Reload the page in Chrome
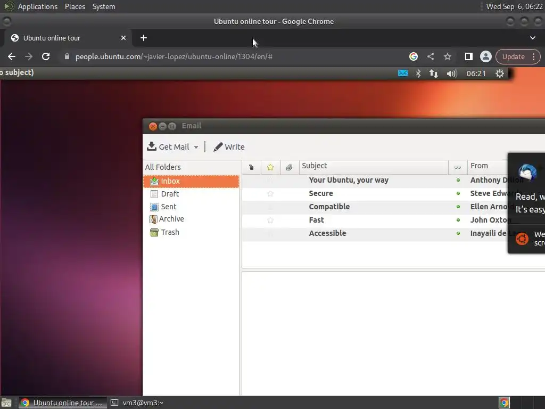The image size is (545, 409). tap(46, 56)
